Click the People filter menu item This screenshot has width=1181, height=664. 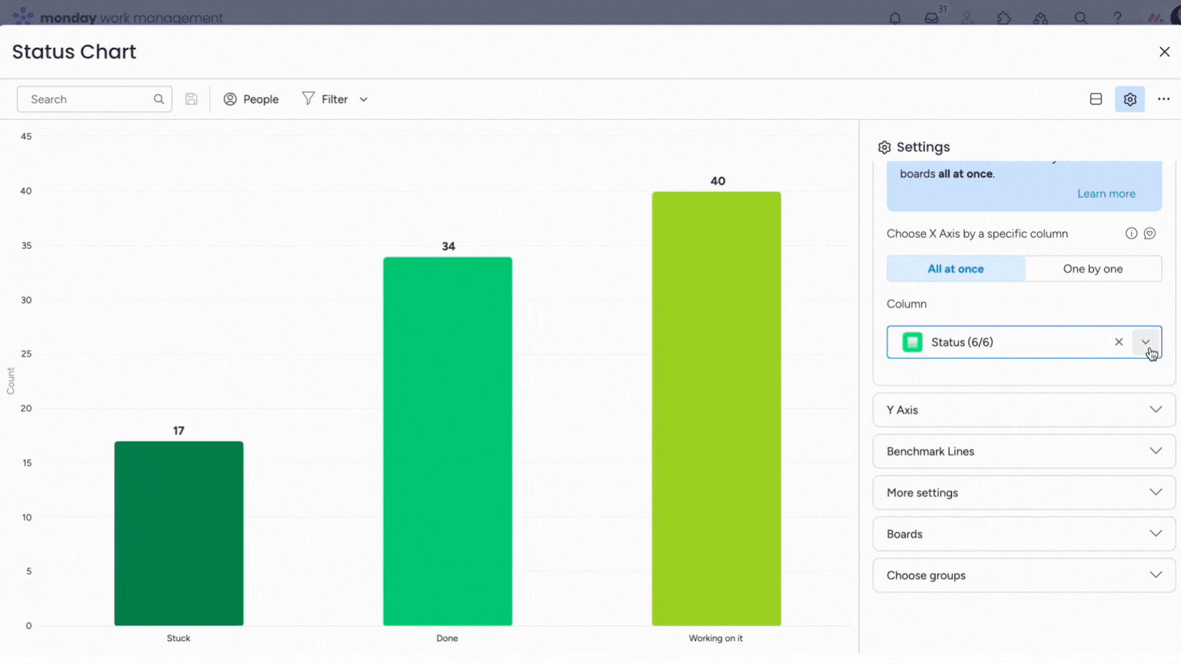point(252,99)
